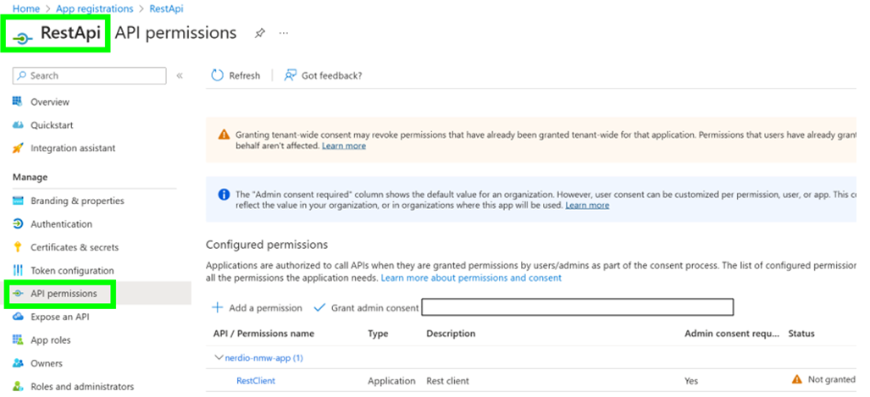Click into the sidebar Search field
The width and height of the screenshot is (870, 397).
89,76
